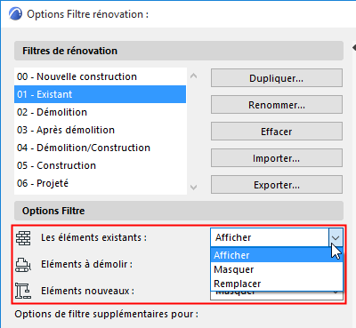Click the Effacer button
356x328 pixels.
pos(277,132)
